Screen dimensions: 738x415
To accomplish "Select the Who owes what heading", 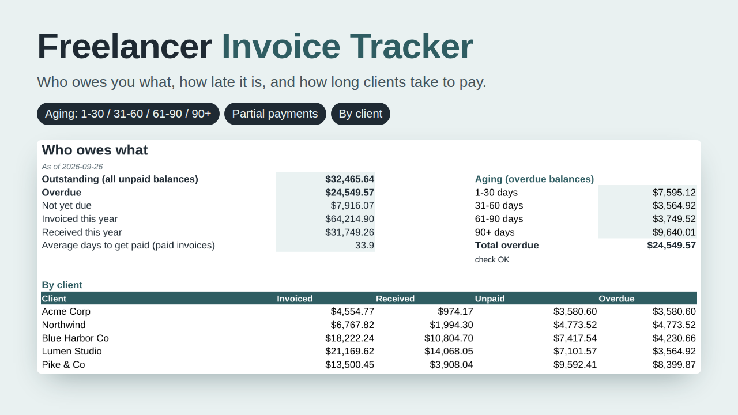I will [95, 150].
